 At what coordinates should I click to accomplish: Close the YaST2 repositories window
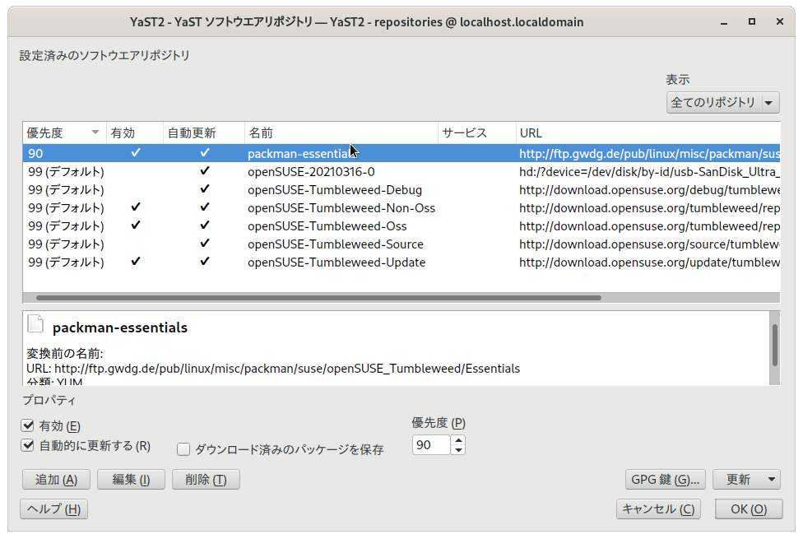779,21
